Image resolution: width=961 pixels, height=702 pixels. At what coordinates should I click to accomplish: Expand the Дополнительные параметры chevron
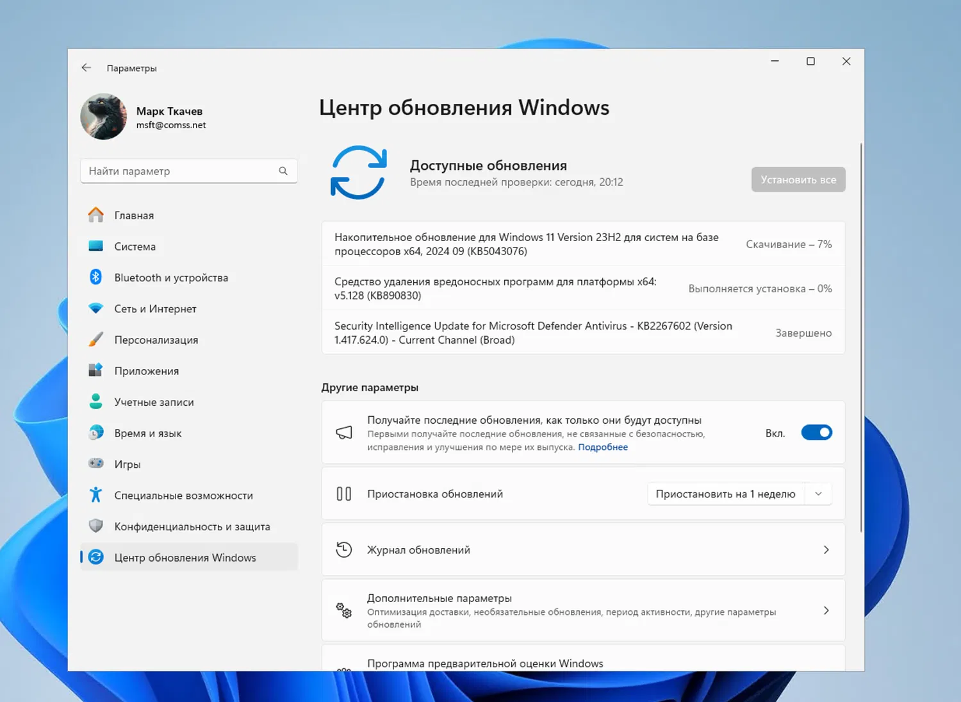826,610
